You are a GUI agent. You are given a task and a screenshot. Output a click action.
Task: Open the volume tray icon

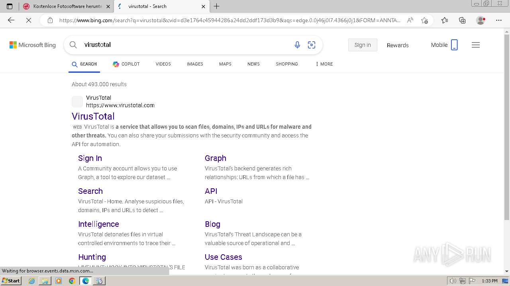(453, 281)
